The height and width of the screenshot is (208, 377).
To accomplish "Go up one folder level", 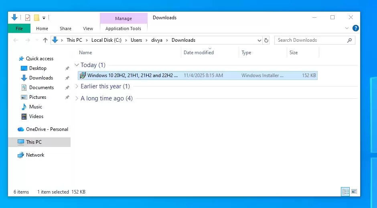I will click(45, 40).
